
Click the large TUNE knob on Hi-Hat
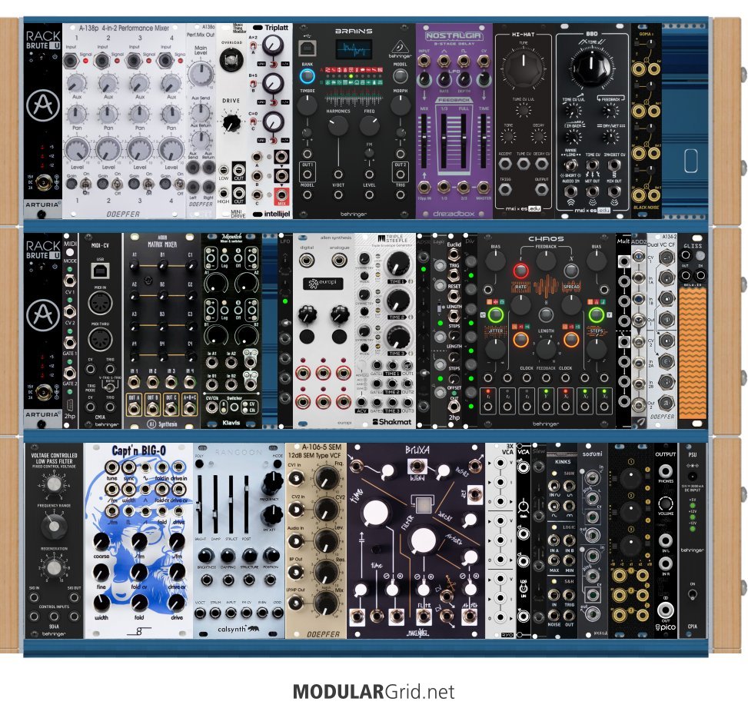(x=524, y=70)
